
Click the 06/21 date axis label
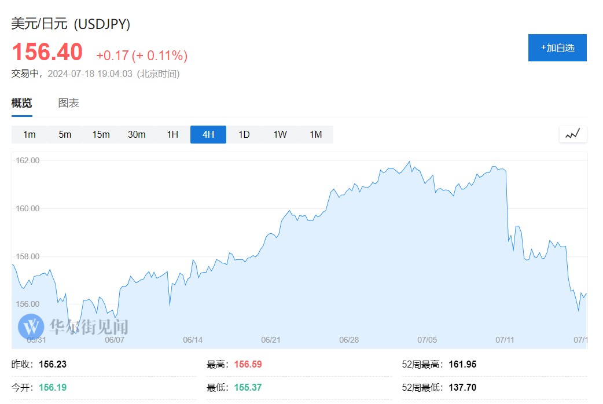click(271, 340)
